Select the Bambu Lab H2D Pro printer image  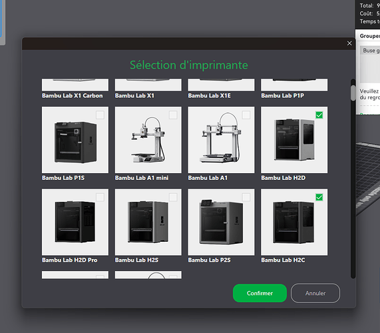click(75, 222)
